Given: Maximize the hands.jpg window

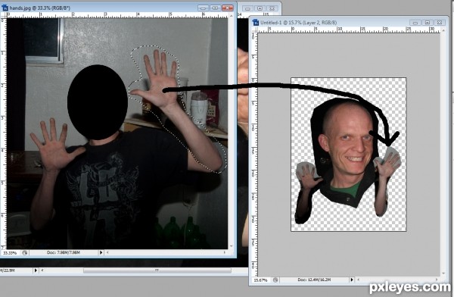Looking at the screenshot, I should click(215, 8).
